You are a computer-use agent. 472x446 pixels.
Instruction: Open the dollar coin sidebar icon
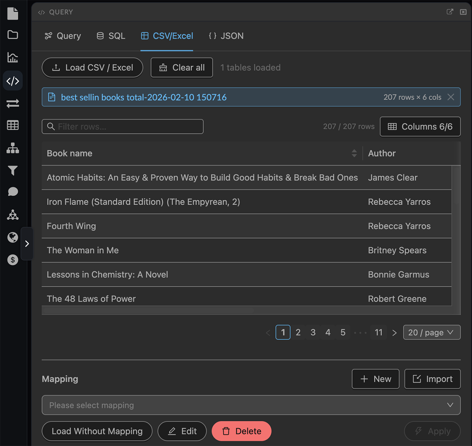13,260
